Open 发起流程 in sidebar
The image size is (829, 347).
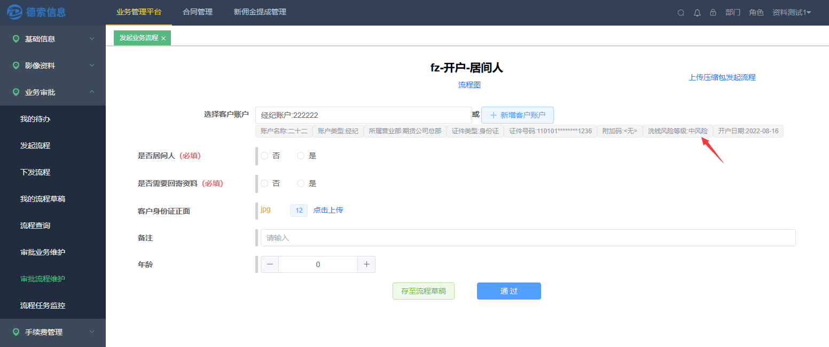coord(35,146)
